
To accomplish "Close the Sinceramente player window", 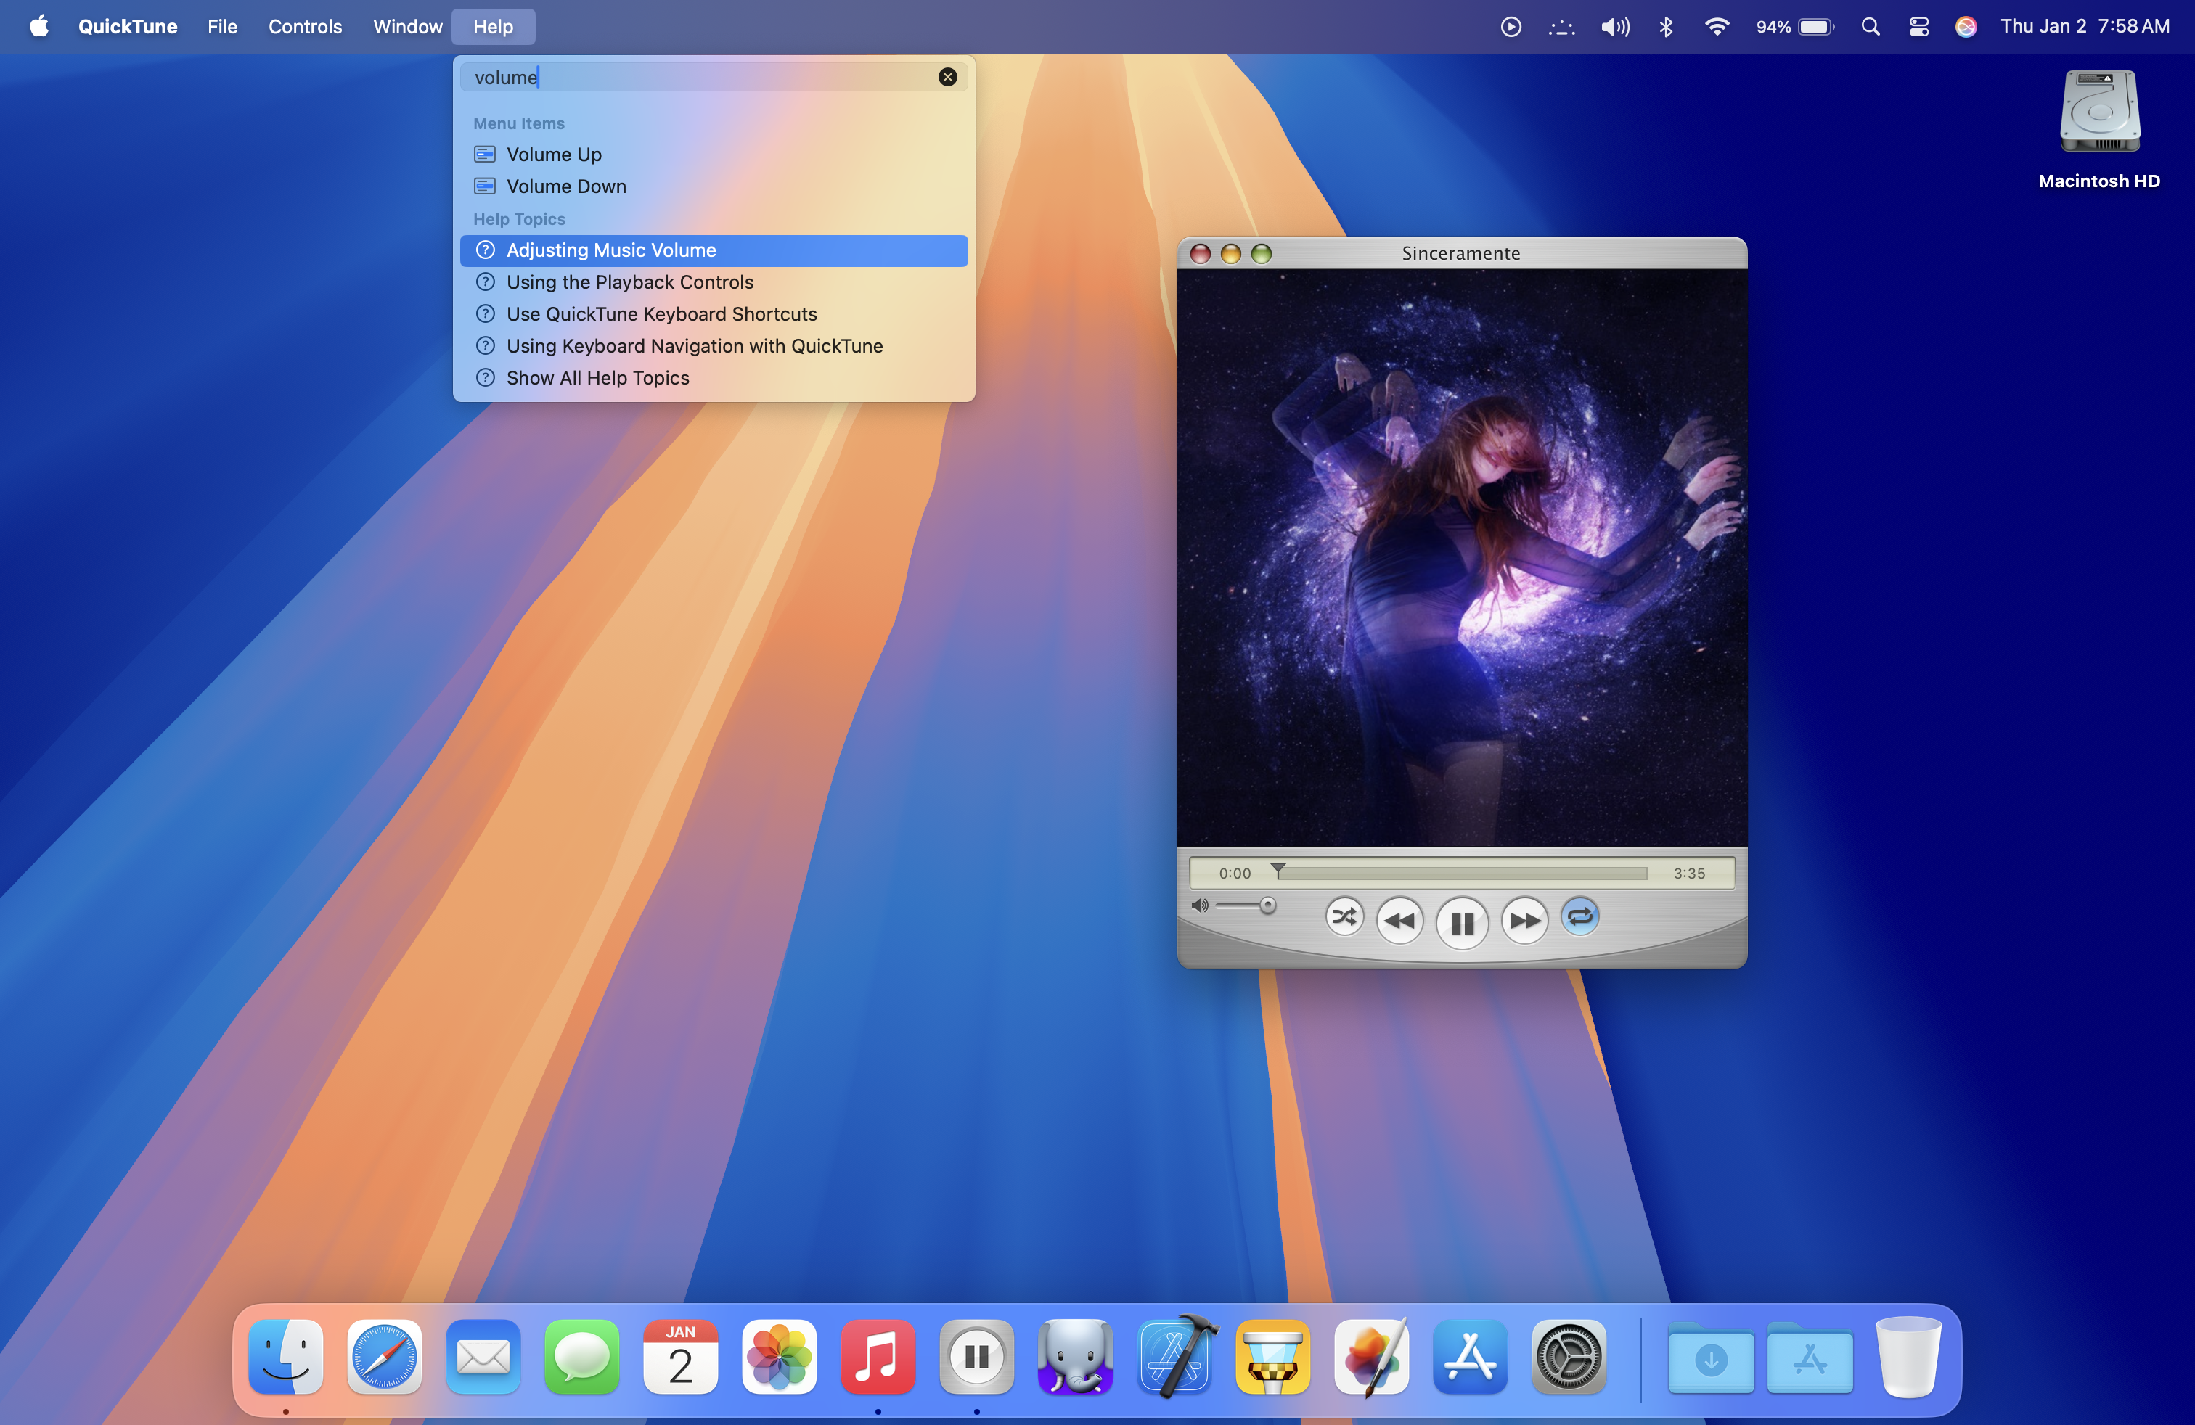I will pos(1200,253).
